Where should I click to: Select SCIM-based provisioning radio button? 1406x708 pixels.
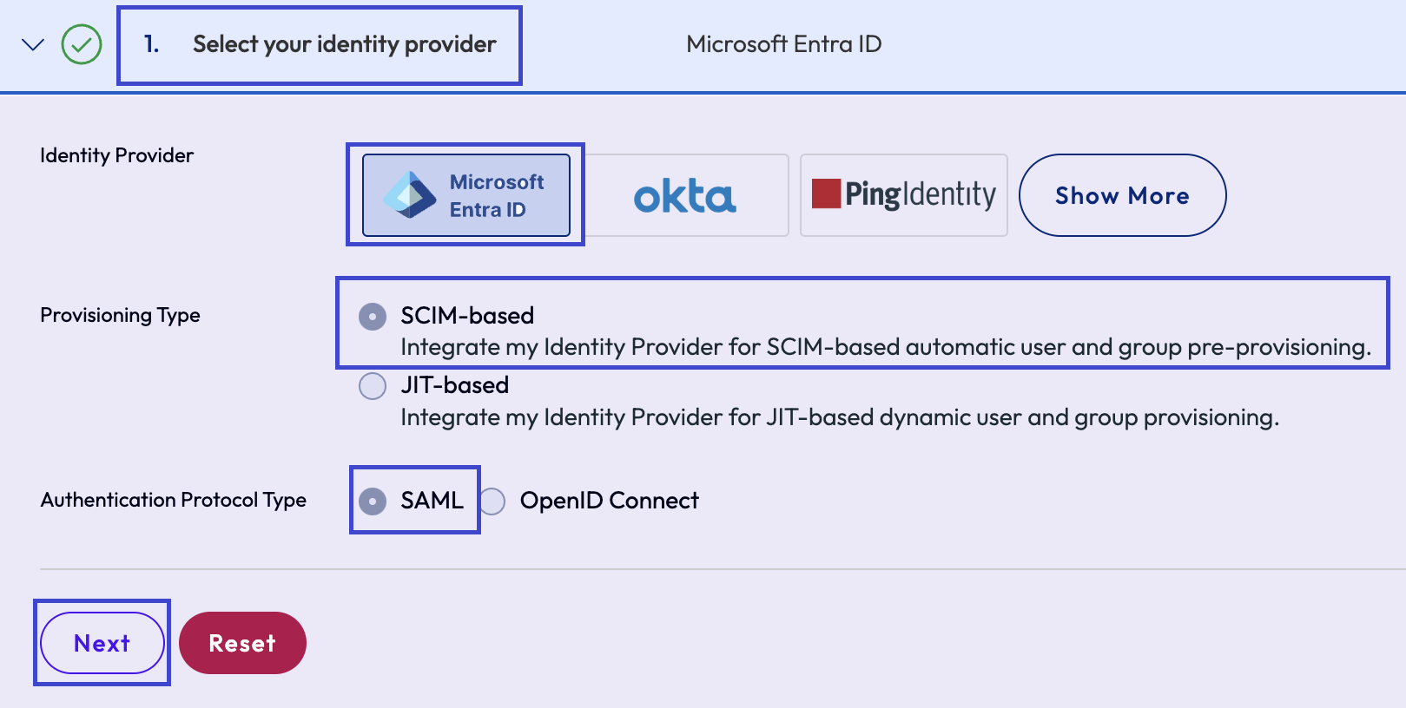[x=373, y=317]
